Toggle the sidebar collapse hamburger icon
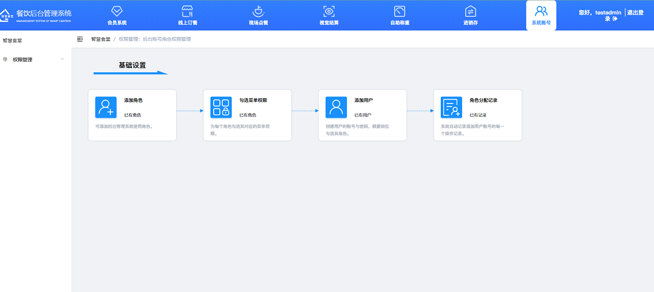Image resolution: width=654 pixels, height=292 pixels. pos(80,39)
